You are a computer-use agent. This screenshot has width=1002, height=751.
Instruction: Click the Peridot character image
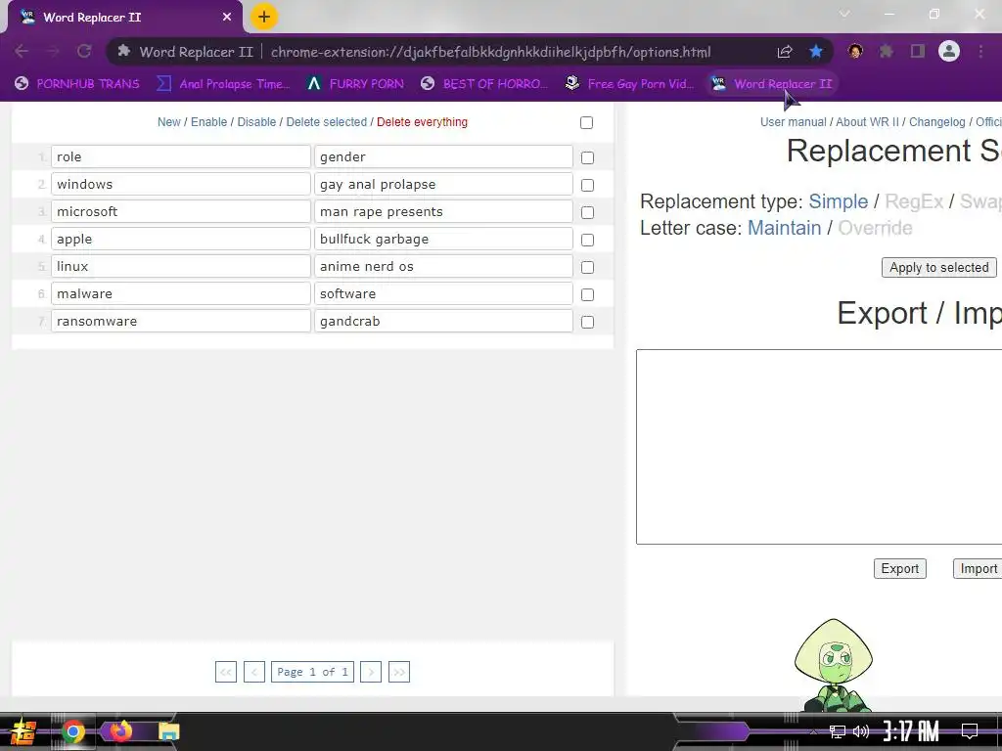click(834, 665)
